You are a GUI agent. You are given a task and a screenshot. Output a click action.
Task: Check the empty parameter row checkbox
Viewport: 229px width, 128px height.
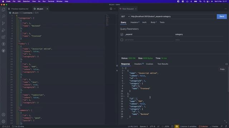(x=122, y=40)
